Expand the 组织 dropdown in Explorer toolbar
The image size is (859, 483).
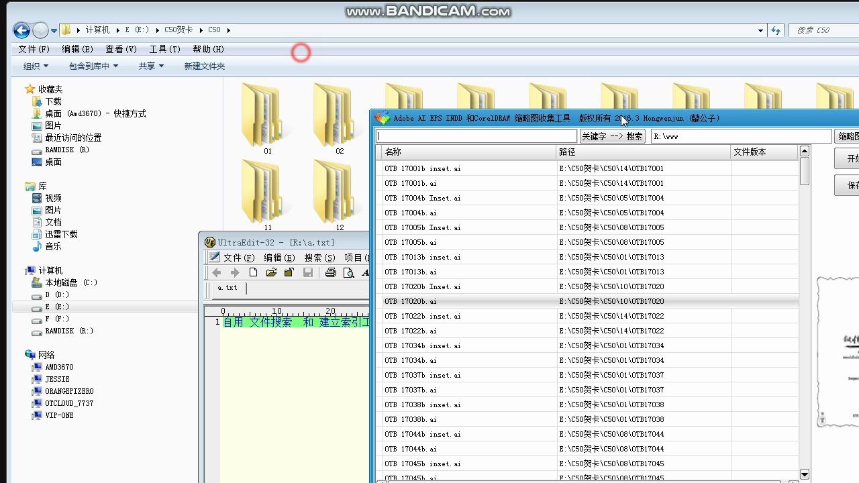36,66
